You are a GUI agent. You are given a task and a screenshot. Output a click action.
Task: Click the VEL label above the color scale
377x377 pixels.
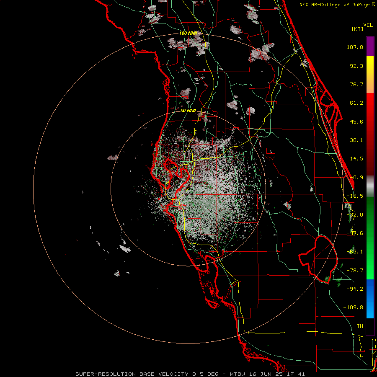coord(368,25)
